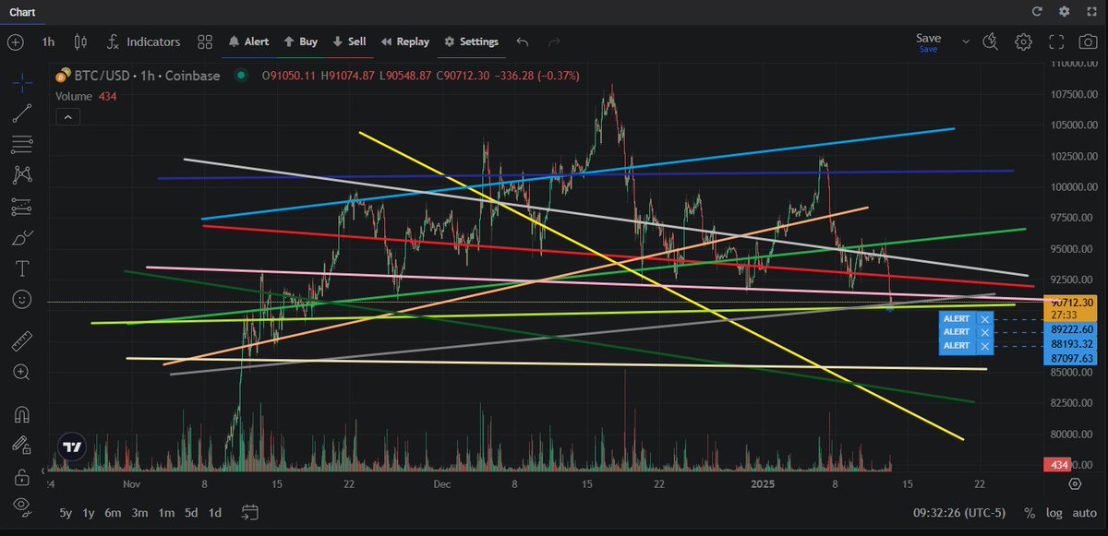The width and height of the screenshot is (1108, 536).
Task: Open the XABCD Pattern tool
Action: tap(22, 174)
